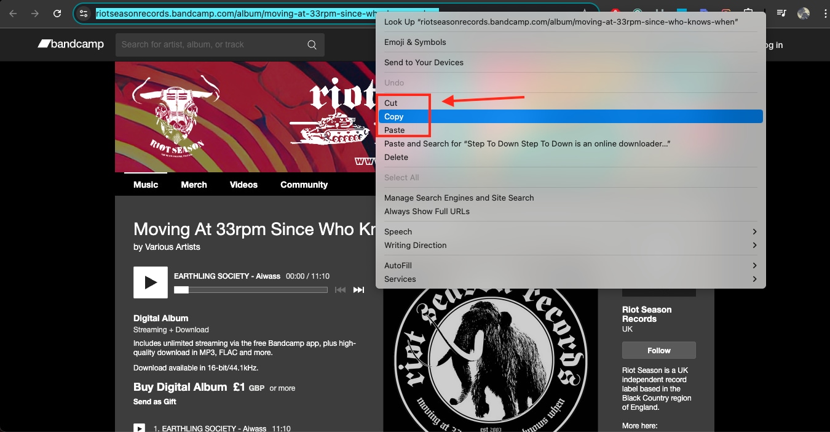Click the browser profile avatar
This screenshot has width=830, height=432.
tap(804, 13)
